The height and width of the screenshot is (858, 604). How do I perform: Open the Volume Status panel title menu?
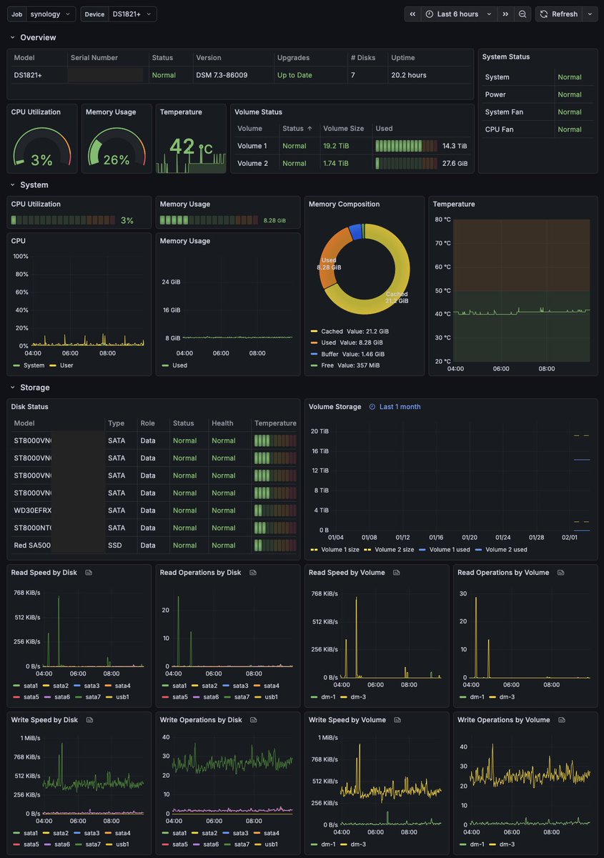coord(258,112)
